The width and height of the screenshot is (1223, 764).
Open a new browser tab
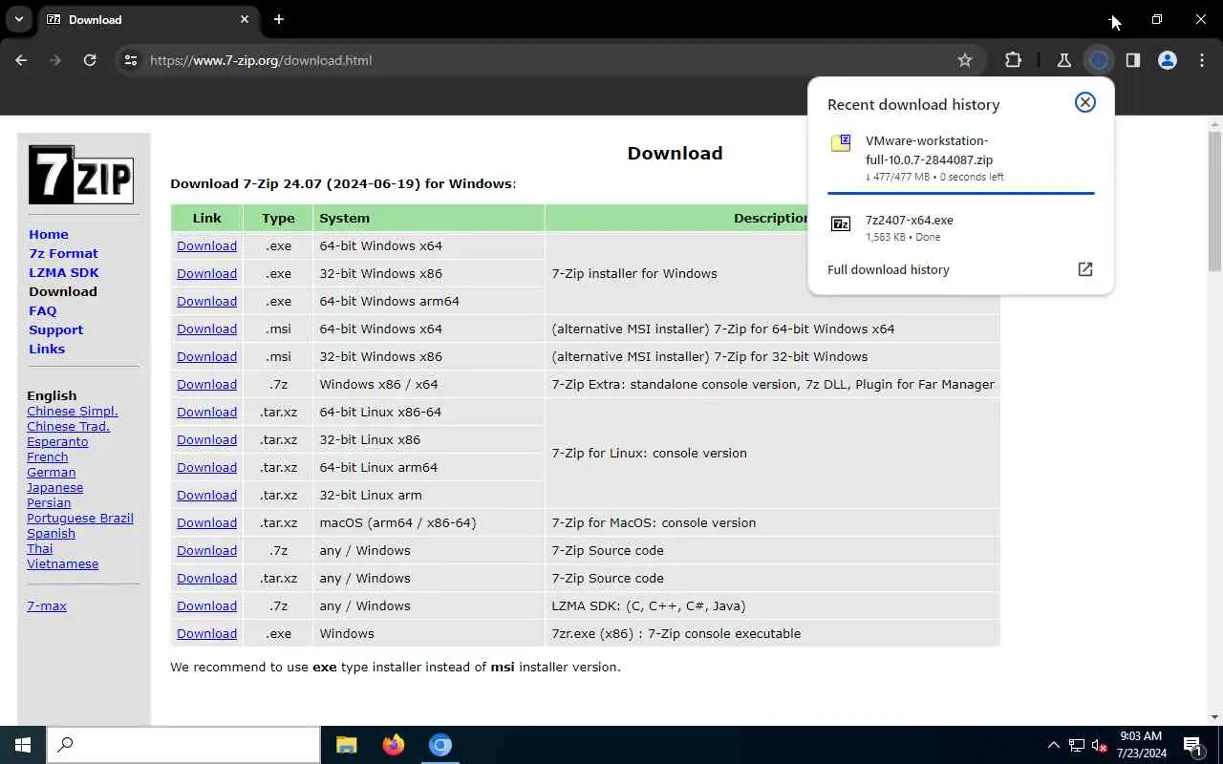(x=278, y=19)
